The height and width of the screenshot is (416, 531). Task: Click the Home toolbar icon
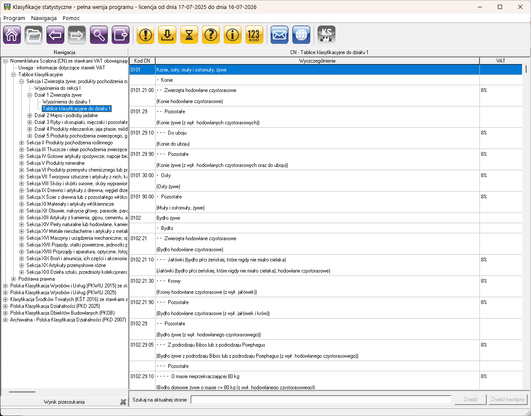click(12, 35)
